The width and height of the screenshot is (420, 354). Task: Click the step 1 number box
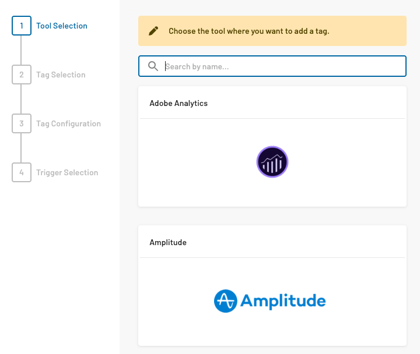tap(22, 26)
